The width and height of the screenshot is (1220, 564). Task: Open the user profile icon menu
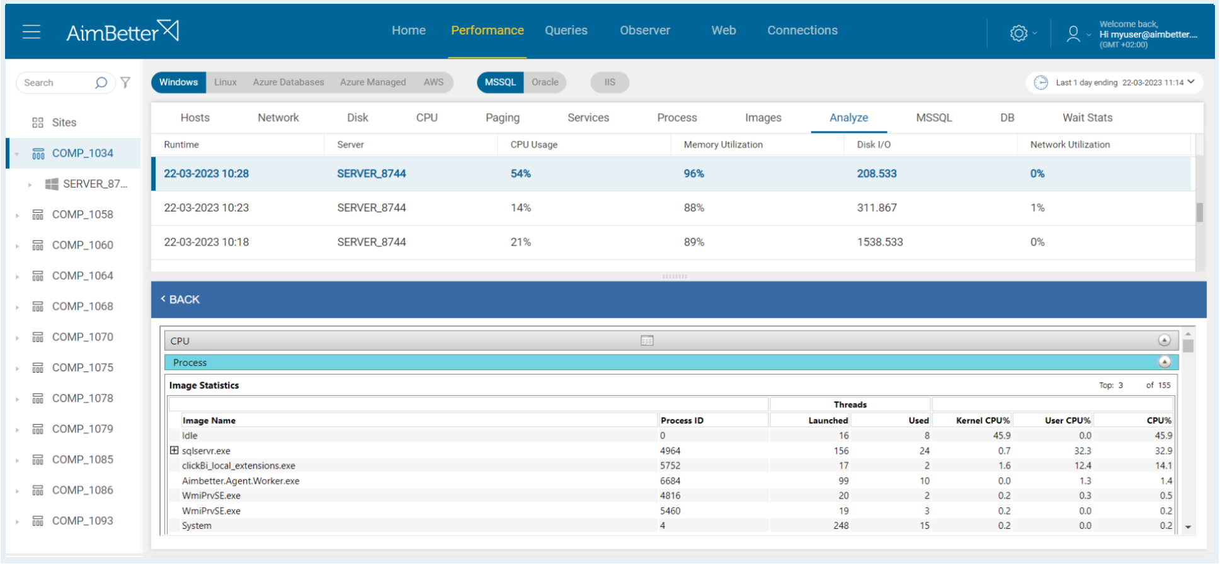[x=1073, y=33]
